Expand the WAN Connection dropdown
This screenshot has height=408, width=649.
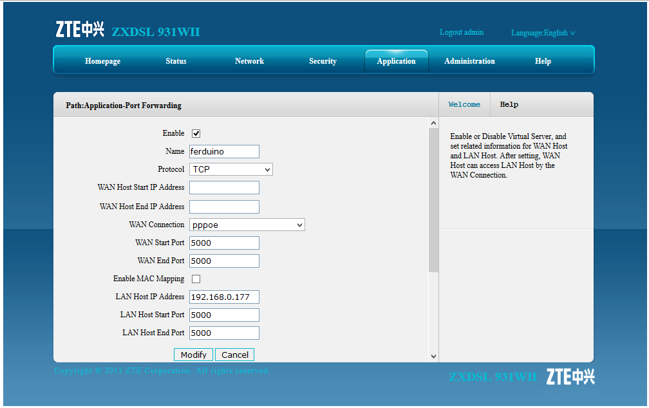pyautogui.click(x=247, y=225)
